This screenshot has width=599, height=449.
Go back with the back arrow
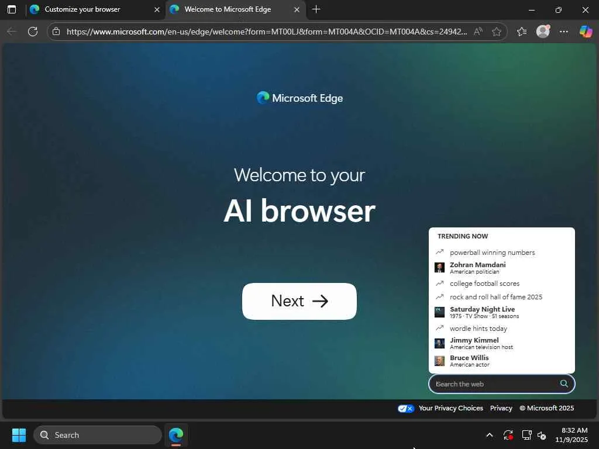point(12,32)
